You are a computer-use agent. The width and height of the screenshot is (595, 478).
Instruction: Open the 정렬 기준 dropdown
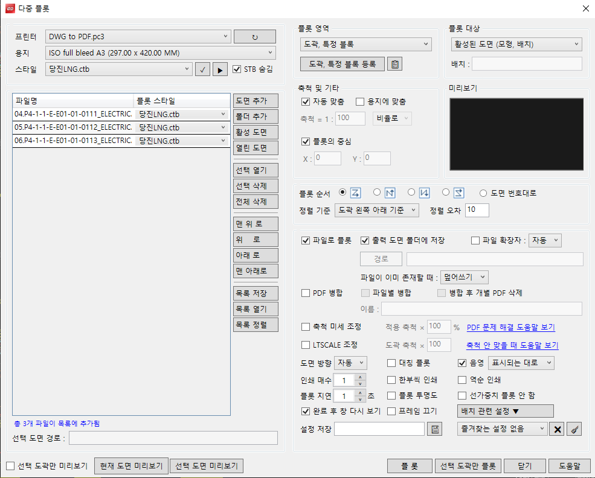(377, 211)
